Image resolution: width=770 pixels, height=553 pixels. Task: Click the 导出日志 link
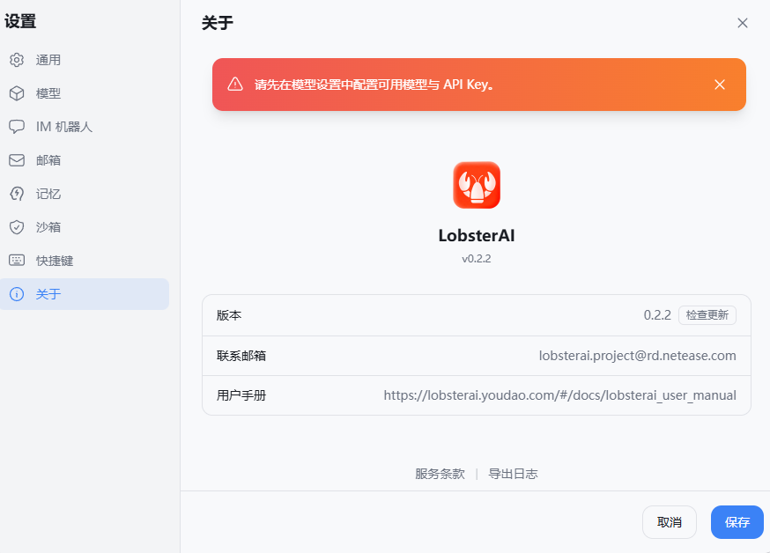[x=513, y=474]
